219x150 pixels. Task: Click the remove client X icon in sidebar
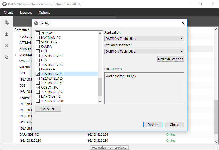pyautogui.click(x=7, y=45)
